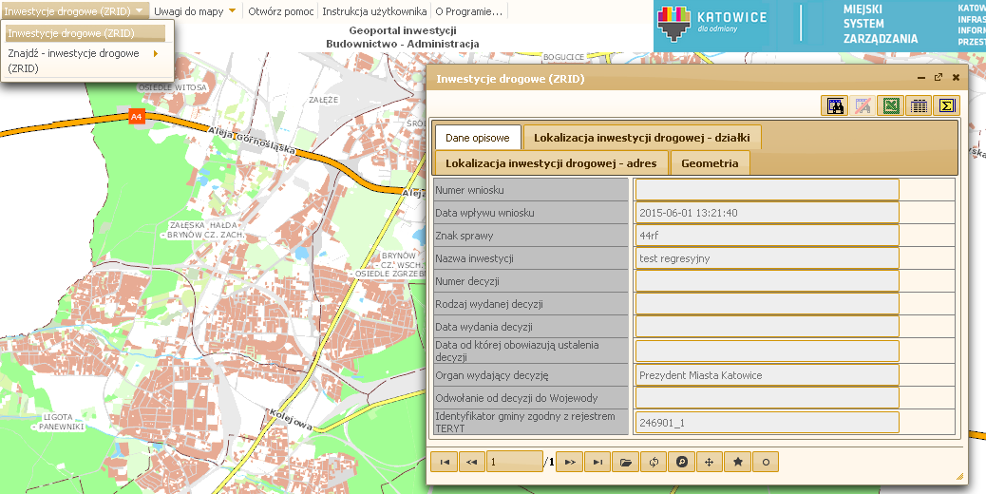Switch to table view with grid icon
The height and width of the screenshot is (494, 986).
tap(919, 105)
